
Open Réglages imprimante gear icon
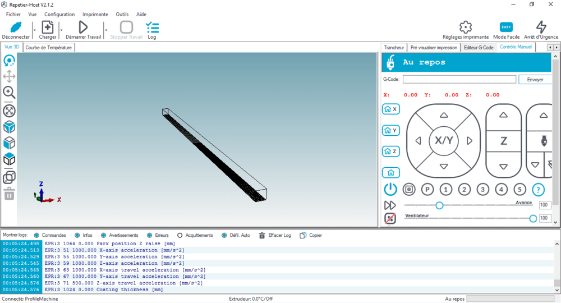pos(466,27)
